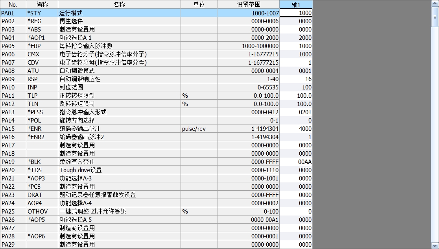This screenshot has height=249, width=439.
Task: Click the PA15 编码器输出脉冲 value 4000
Action: pyautogui.click(x=296, y=128)
